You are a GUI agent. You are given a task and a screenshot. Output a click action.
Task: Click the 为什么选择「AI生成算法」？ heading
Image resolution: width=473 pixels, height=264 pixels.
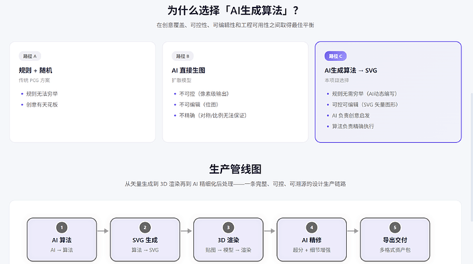[234, 11]
